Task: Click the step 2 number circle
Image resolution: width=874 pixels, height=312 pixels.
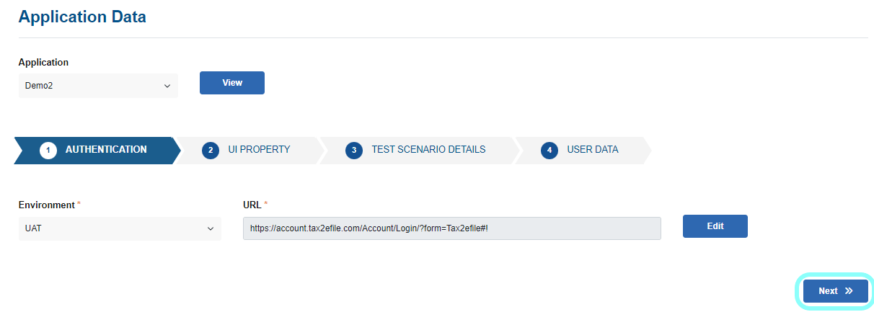Action: [211, 151]
